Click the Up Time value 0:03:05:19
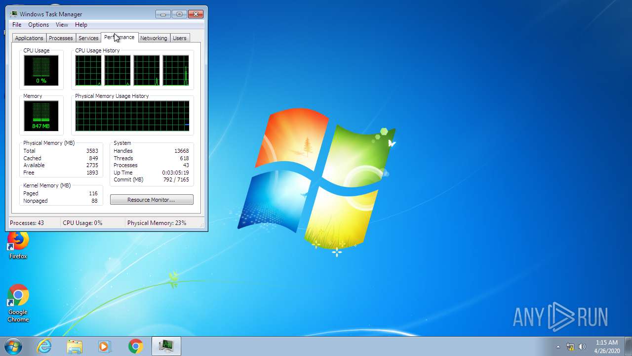The image size is (632, 356). (x=175, y=173)
